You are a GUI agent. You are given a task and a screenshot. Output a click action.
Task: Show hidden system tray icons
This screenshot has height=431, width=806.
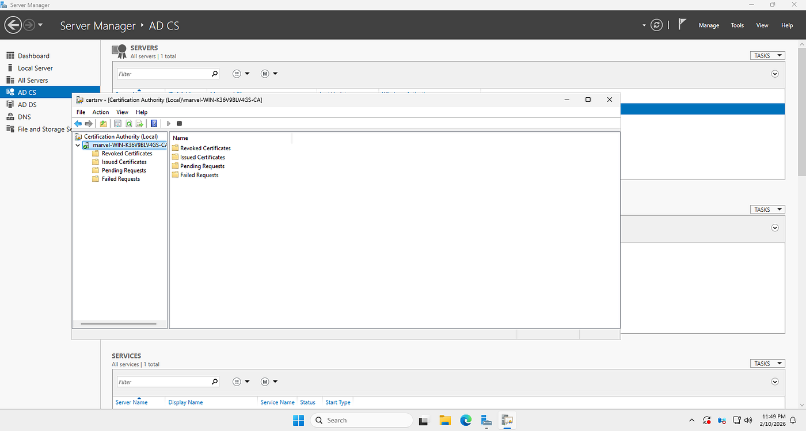[x=691, y=420]
